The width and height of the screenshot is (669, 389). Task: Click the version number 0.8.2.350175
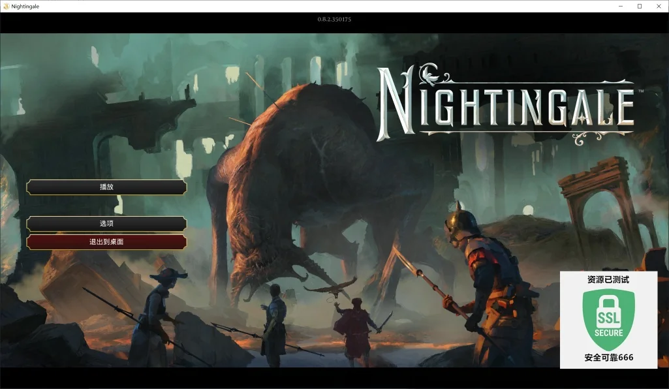(x=334, y=20)
